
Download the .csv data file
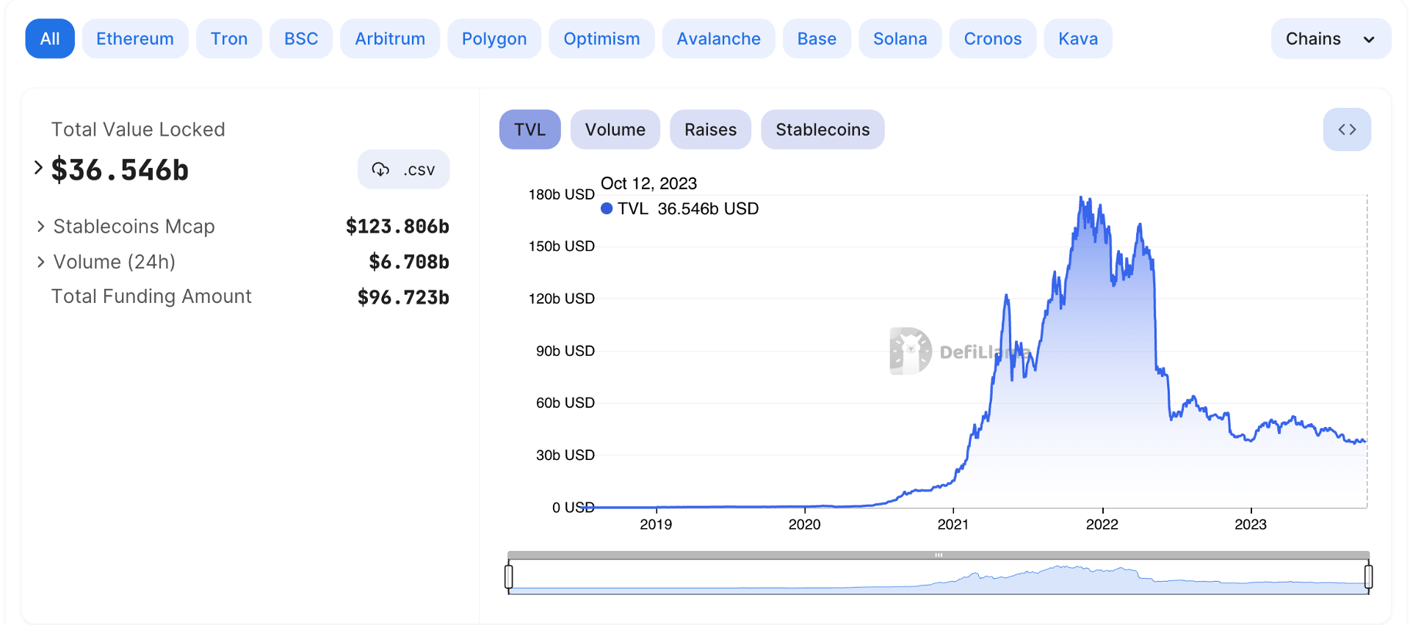(x=404, y=169)
